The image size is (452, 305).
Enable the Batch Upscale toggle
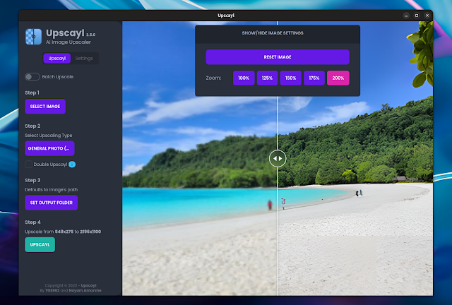pos(32,76)
